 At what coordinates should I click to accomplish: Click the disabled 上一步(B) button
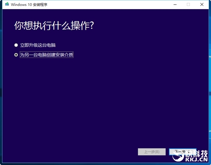(152, 152)
